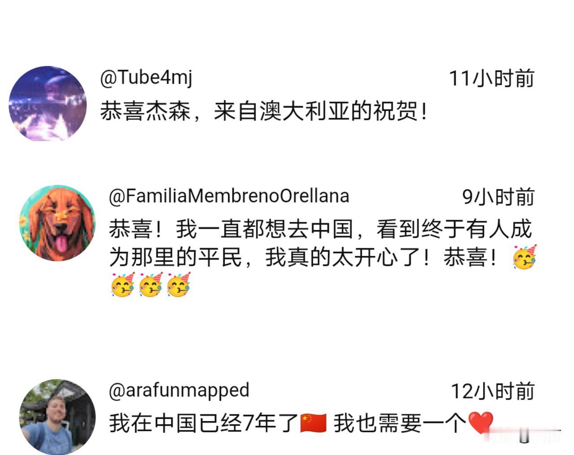Click the red heart emoji
This screenshot has height=455, width=574.
click(x=480, y=423)
